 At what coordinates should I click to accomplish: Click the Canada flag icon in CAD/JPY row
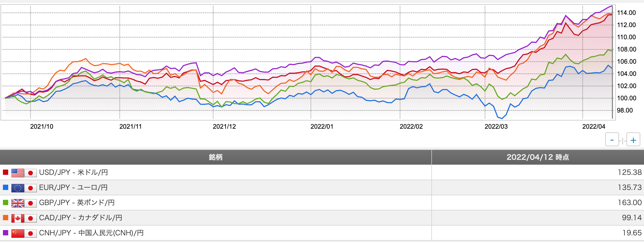click(x=18, y=218)
